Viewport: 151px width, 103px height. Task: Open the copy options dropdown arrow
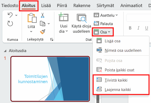point(49,24)
